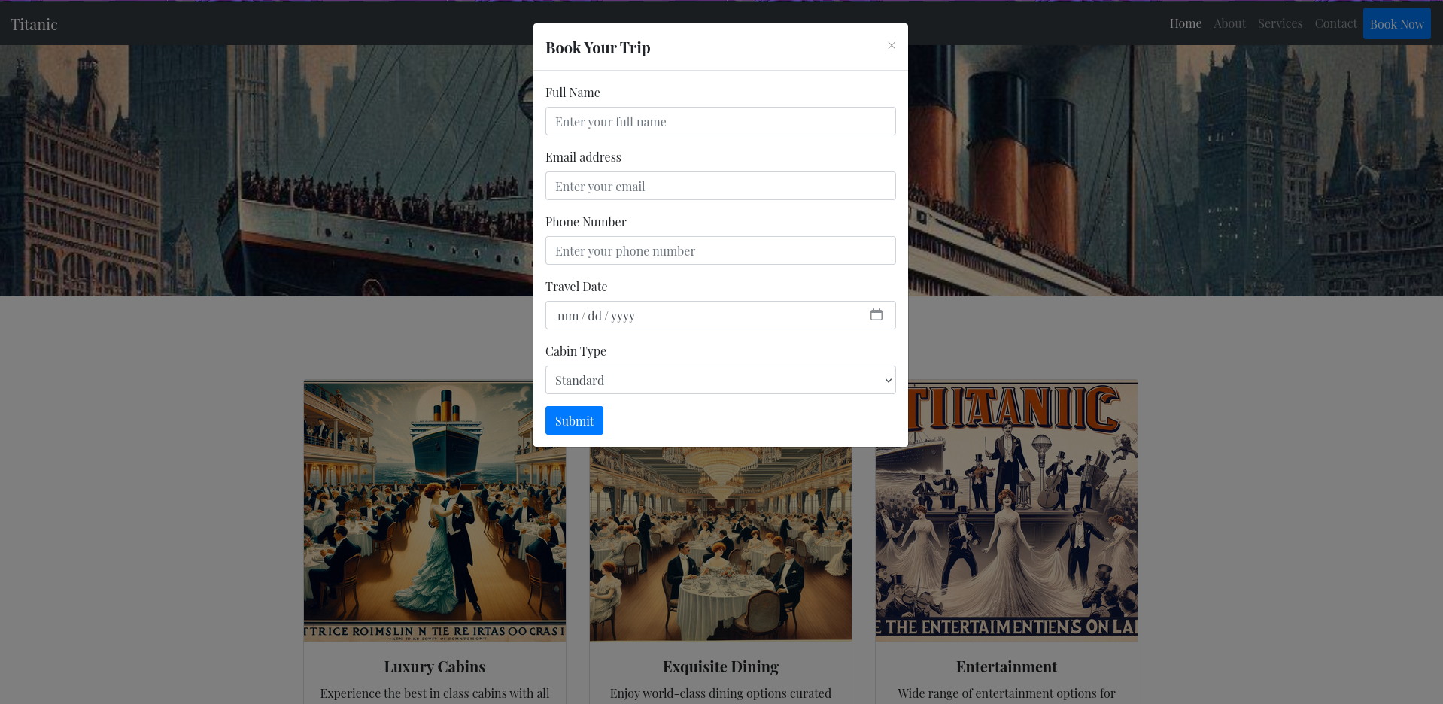
Task: Open the Entertainment poster image
Action: (x=1007, y=511)
